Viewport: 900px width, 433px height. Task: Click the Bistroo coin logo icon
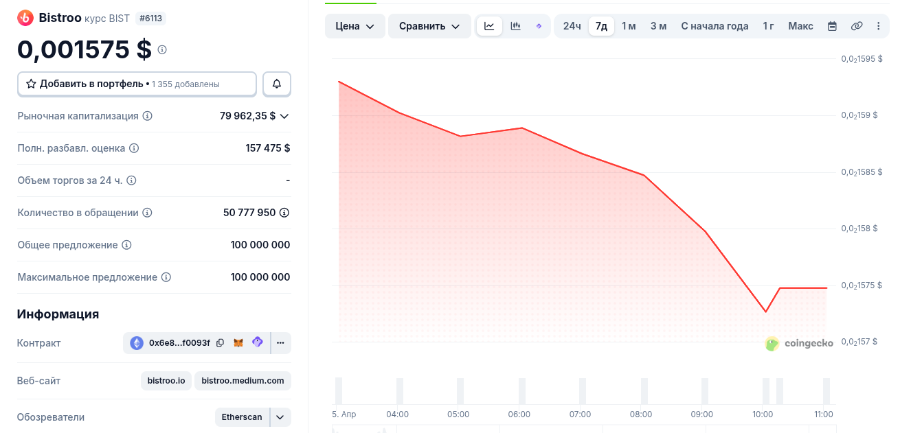25,19
